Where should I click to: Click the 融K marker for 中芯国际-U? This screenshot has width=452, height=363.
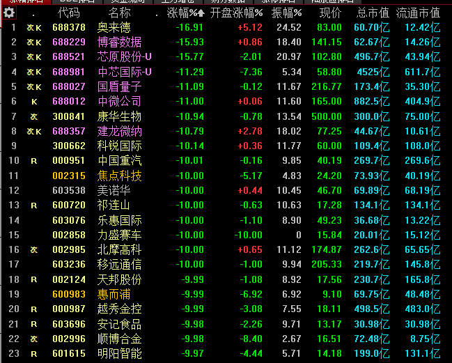(x=34, y=72)
